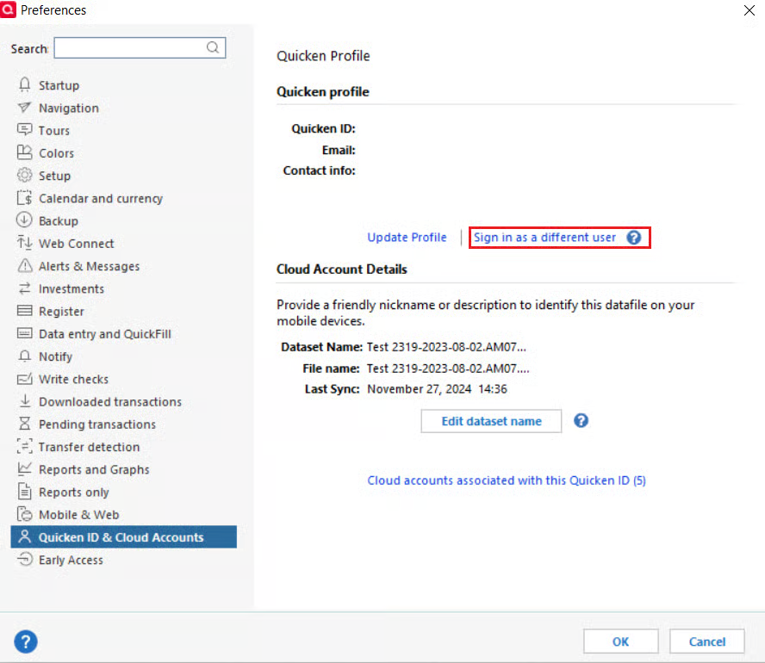765x663 pixels.
Task: Click the Reports and Graphs chart icon
Action: click(24, 468)
